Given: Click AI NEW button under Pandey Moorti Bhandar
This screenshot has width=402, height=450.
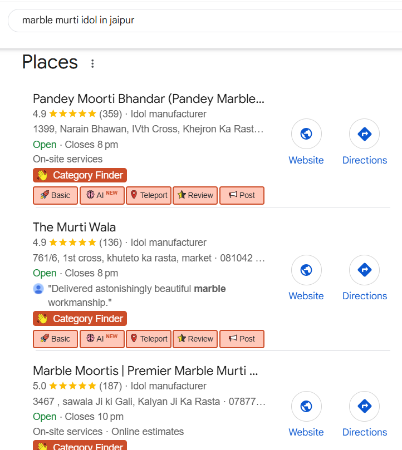Looking at the screenshot, I should [102, 195].
